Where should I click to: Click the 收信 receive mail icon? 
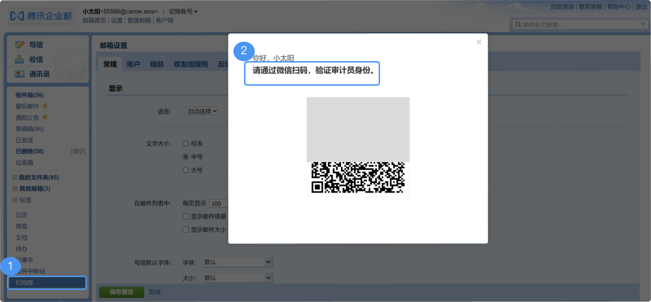19,59
